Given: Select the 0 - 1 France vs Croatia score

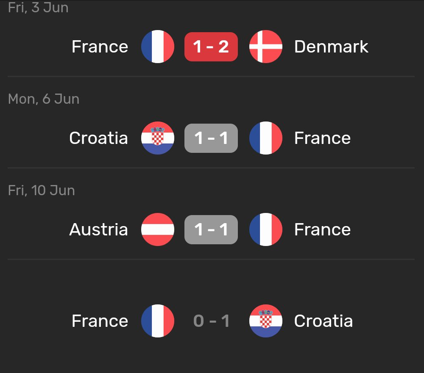Looking at the screenshot, I should click(211, 321).
